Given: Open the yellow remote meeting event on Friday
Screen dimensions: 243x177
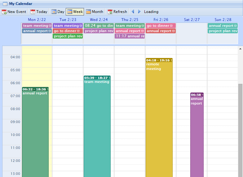Looking at the screenshot, I should click(159, 117).
